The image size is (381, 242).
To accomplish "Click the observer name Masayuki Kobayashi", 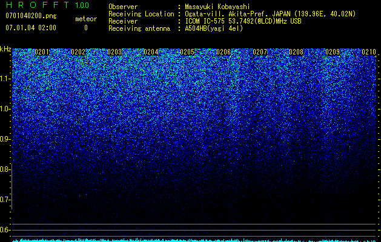I will (217, 7).
